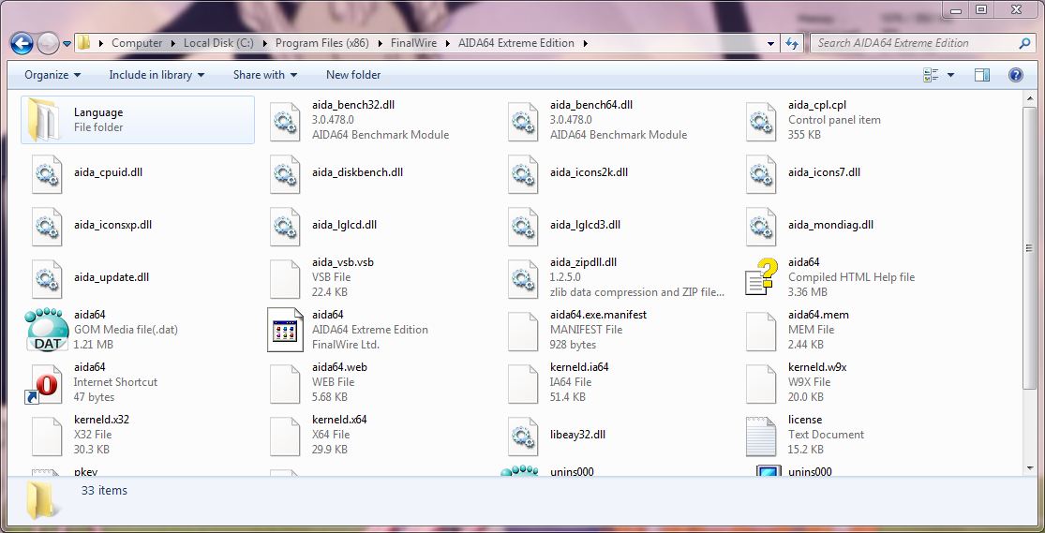1045x533 pixels.
Task: Select the aida_diskbench.dll file icon
Action: 285,174
